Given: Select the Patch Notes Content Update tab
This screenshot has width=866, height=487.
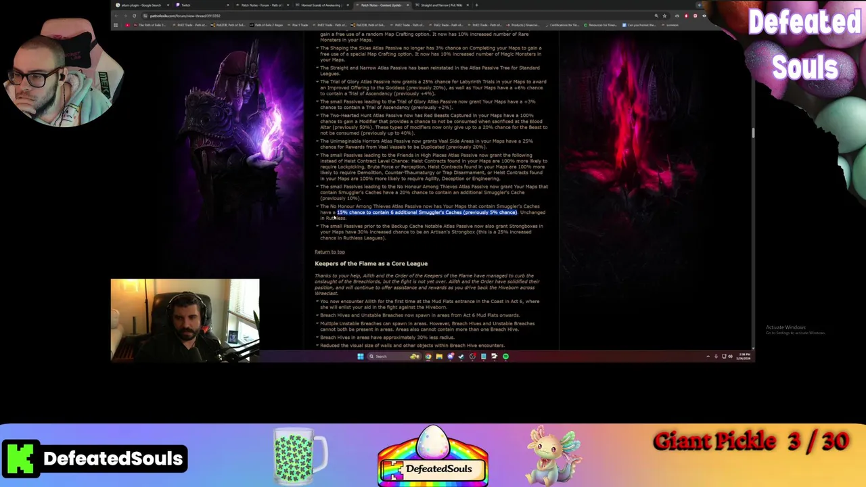Looking at the screenshot, I should pyautogui.click(x=382, y=5).
